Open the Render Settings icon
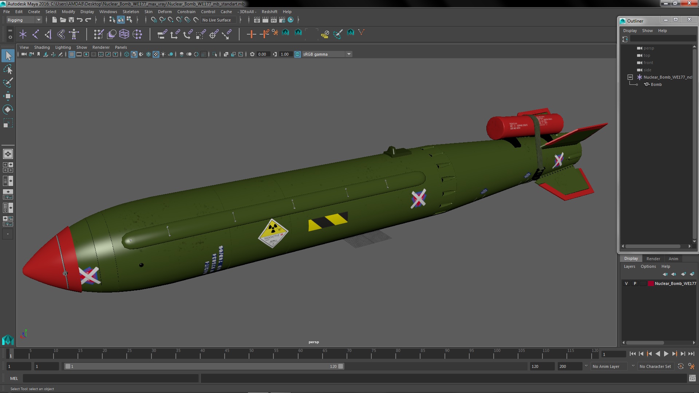Image resolution: width=699 pixels, height=393 pixels. (x=282, y=20)
